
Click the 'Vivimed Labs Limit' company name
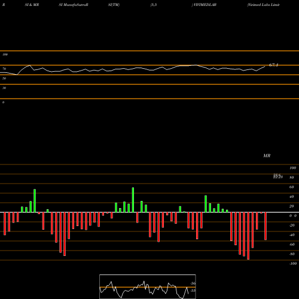[x=263, y=5]
